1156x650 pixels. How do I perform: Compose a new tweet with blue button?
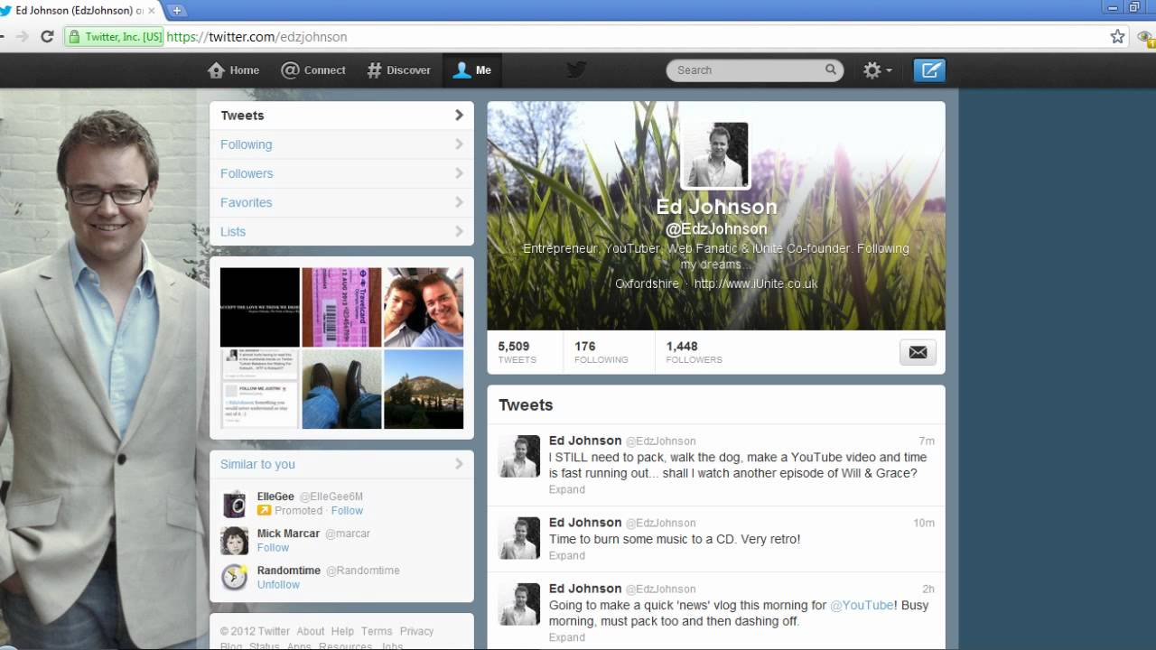coord(929,70)
